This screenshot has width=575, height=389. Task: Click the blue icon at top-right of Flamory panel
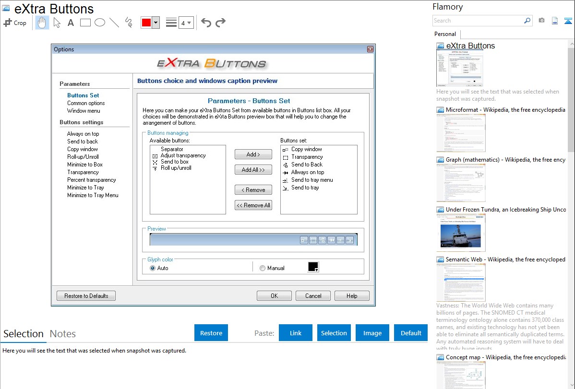tap(568, 21)
